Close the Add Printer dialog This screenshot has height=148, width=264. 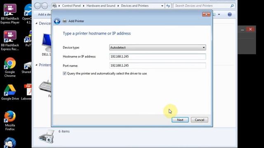tap(206, 14)
